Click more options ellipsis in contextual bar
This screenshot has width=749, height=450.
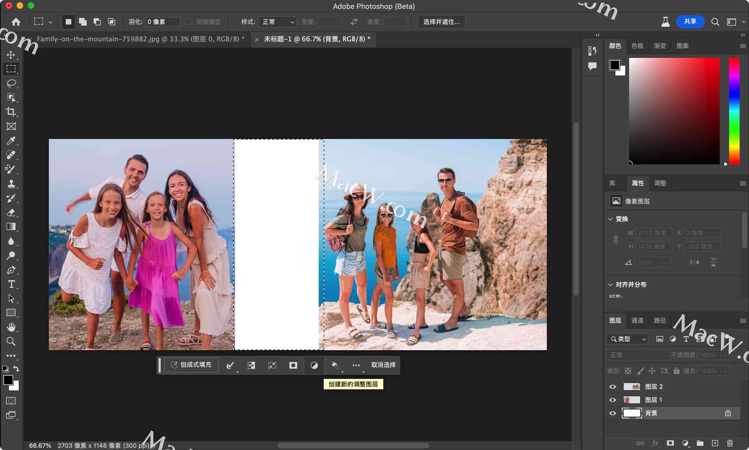[x=356, y=365]
